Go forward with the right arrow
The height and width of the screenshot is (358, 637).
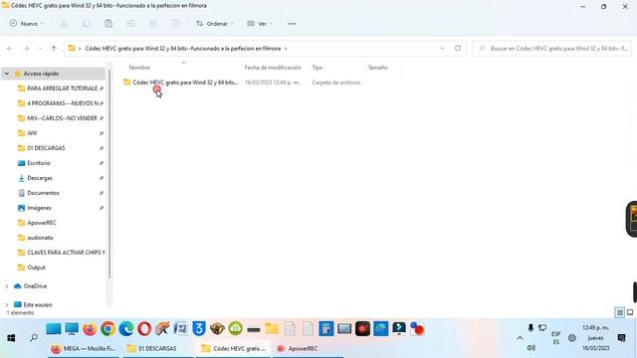click(26, 49)
